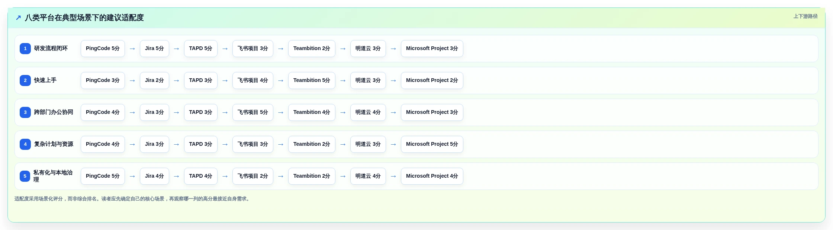
Task: Click 飞书项目 2分 chip in 私有化与本地治理 row
Action: tap(253, 176)
